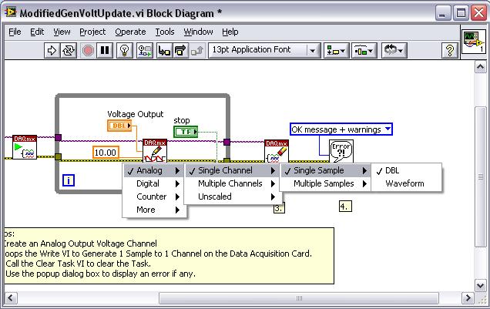Minimize the Block Diagram window
Screen dimensions: 490x309
pyautogui.click(x=443, y=13)
